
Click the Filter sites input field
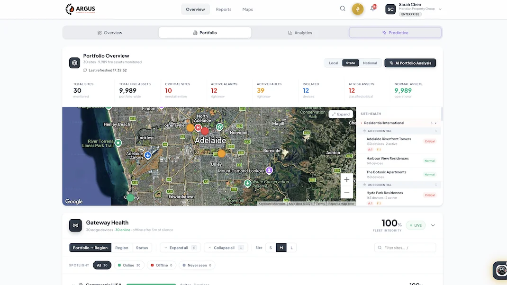[x=405, y=248]
